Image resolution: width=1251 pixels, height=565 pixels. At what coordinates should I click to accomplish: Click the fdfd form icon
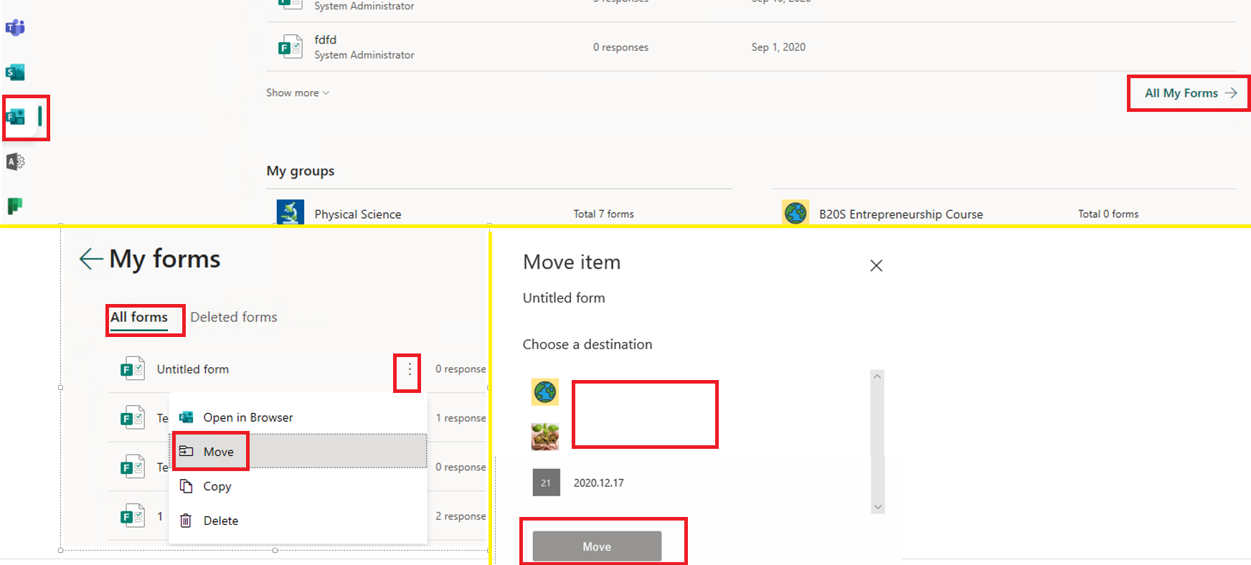(291, 47)
